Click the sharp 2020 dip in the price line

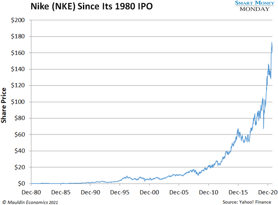click(263, 128)
